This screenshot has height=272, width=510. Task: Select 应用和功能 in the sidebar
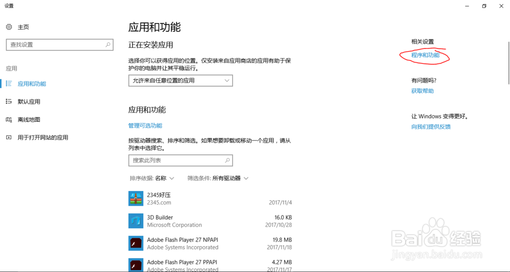click(32, 84)
